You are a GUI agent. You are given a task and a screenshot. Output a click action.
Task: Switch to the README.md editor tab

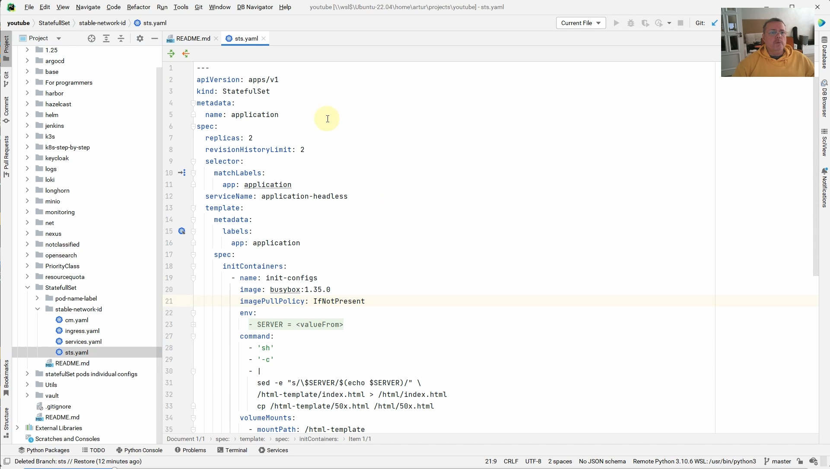[x=193, y=38]
